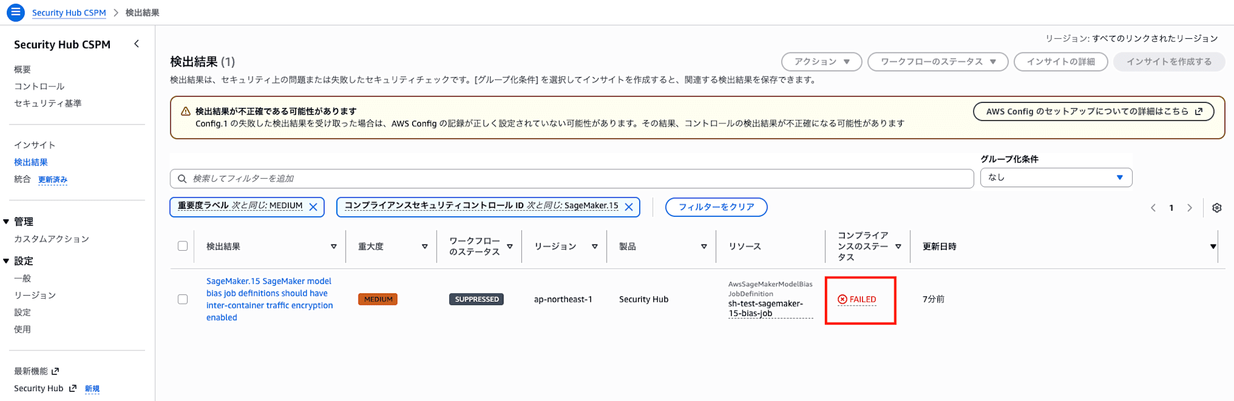
Task: Open the アクション dropdown
Action: pos(821,62)
